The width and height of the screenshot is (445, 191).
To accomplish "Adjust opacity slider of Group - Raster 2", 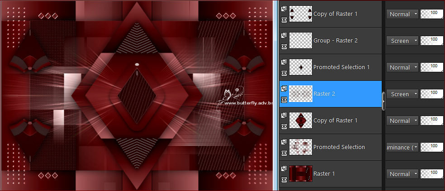I will (432, 41).
